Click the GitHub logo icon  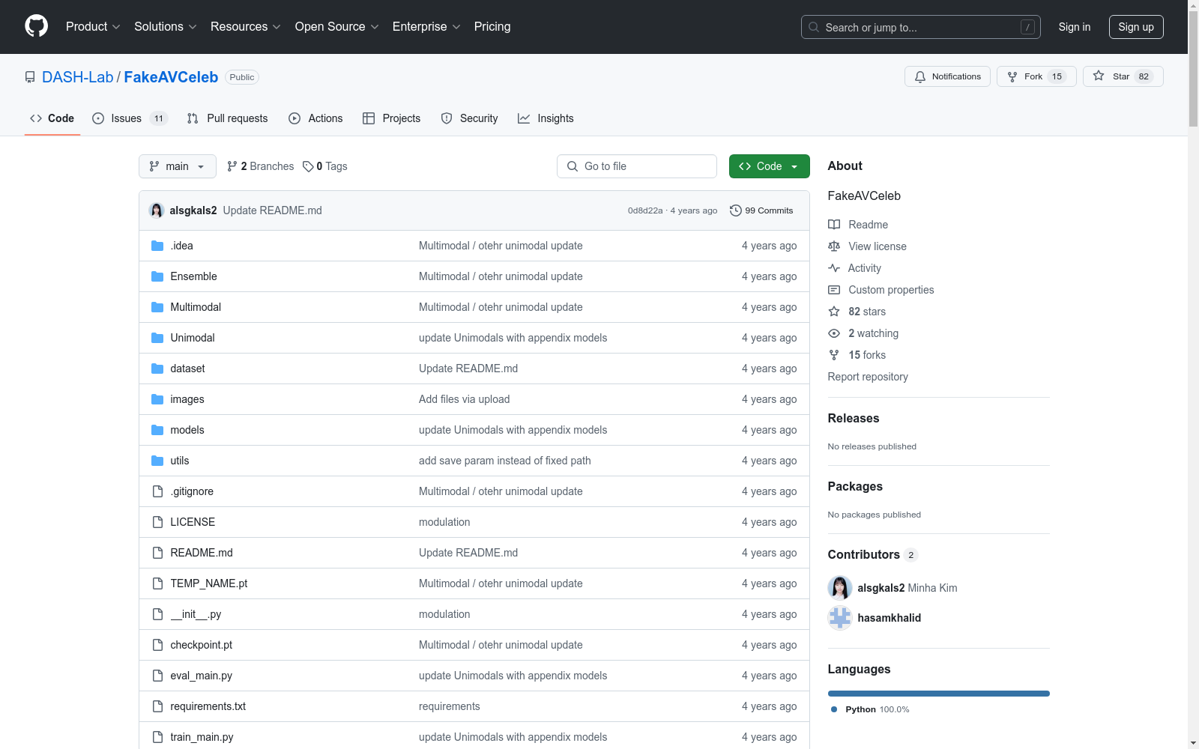[x=36, y=26]
